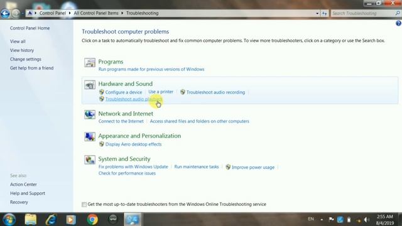Open the address bar history dropdown
The height and width of the screenshot is (226, 402).
(x=317, y=13)
